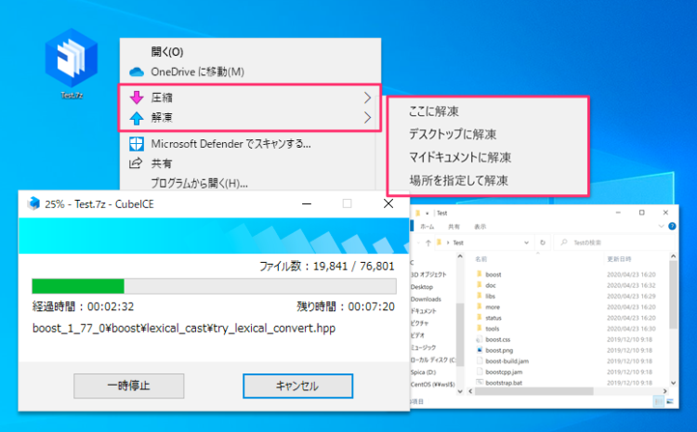Open the 解凍 submenu
The height and width of the screenshot is (432, 697).
point(250,118)
